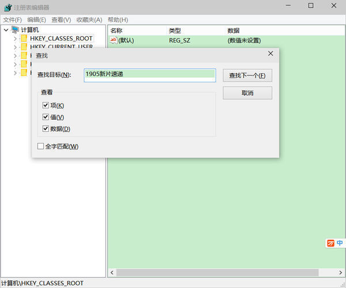Click the Computer icon in tree
This screenshot has height=288, width=346.
pos(15,29)
